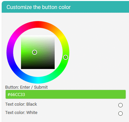
Task: Choose the cyan hue at the bottom of the ring
Action: tap(38, 80)
